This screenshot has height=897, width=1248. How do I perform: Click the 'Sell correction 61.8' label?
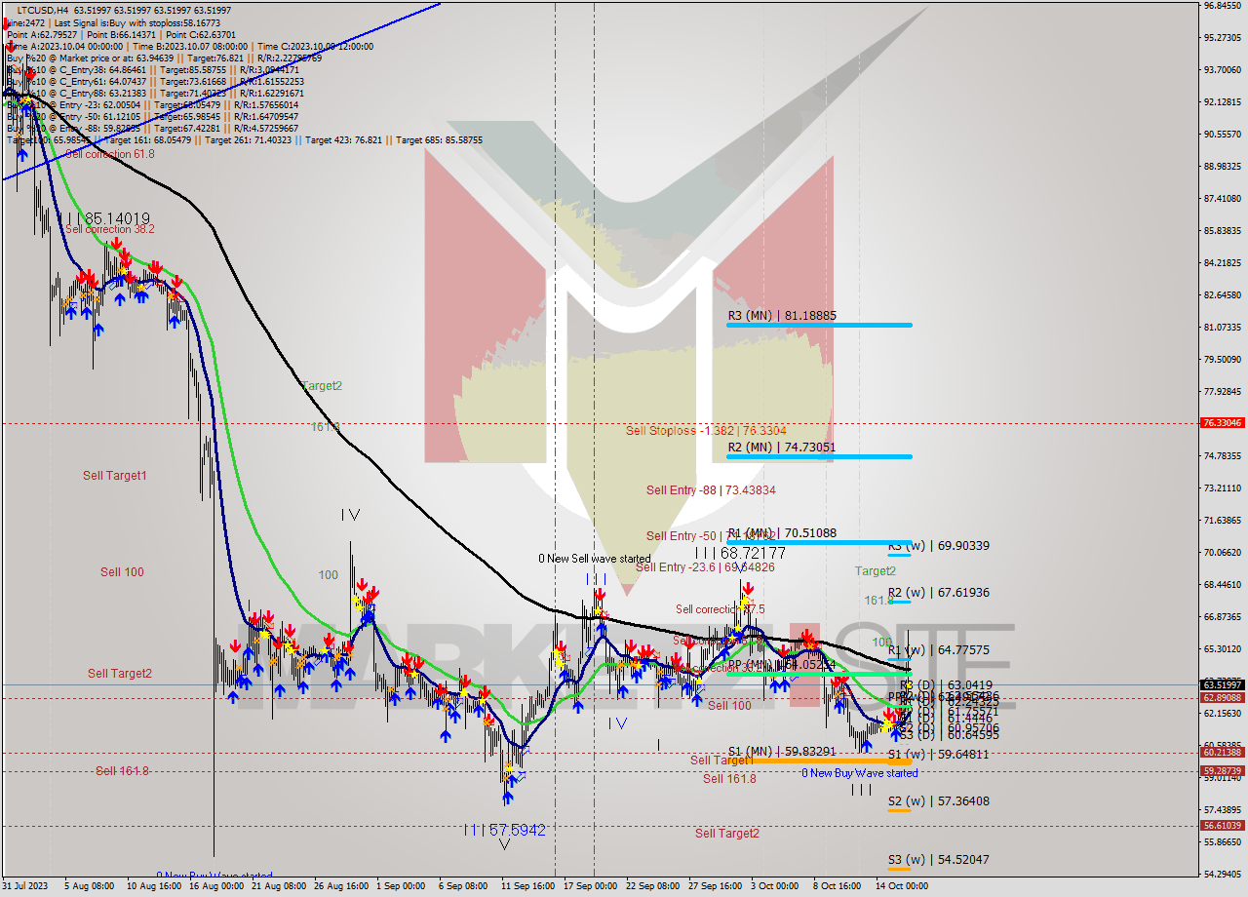point(110,154)
